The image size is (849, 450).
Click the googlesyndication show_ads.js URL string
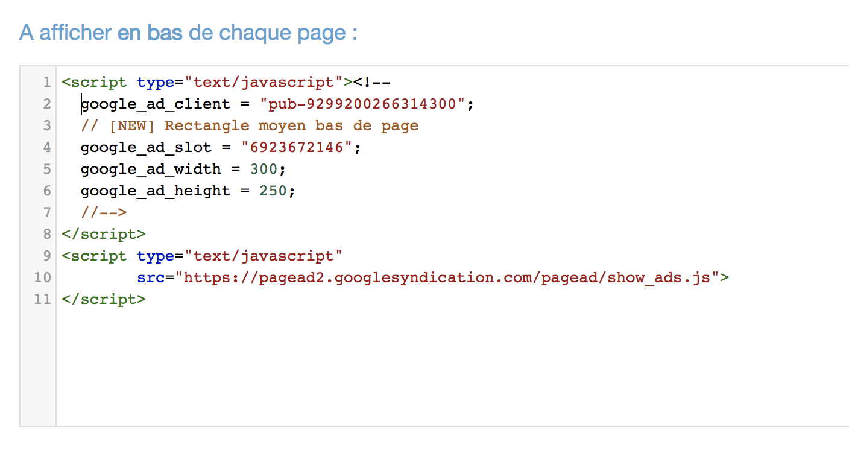click(x=447, y=277)
